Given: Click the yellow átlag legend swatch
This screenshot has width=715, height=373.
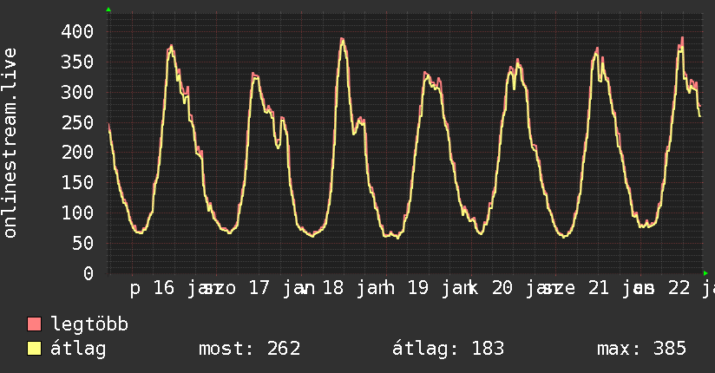Looking at the screenshot, I should [34, 349].
